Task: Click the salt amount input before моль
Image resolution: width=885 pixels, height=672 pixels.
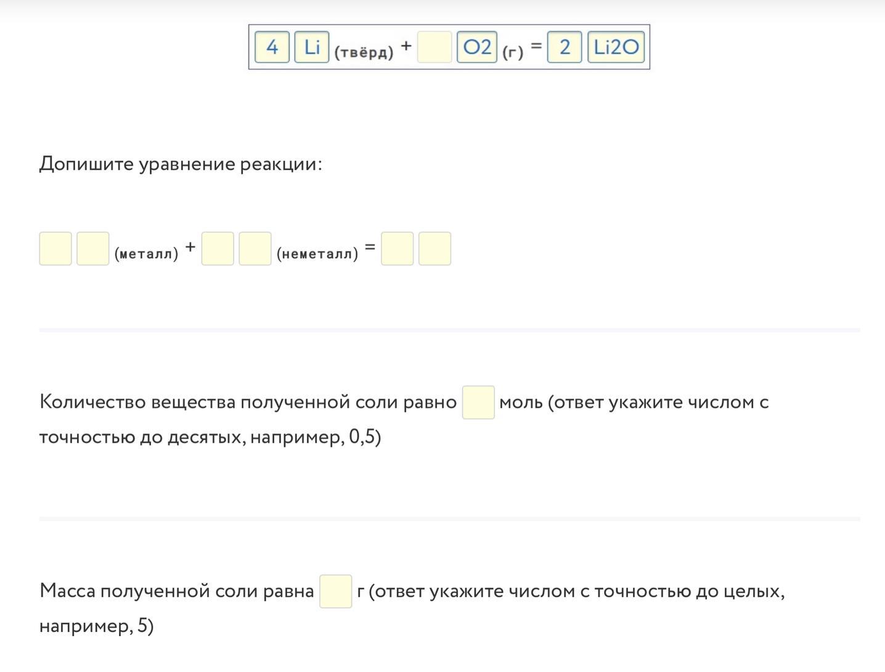Action: tap(478, 403)
